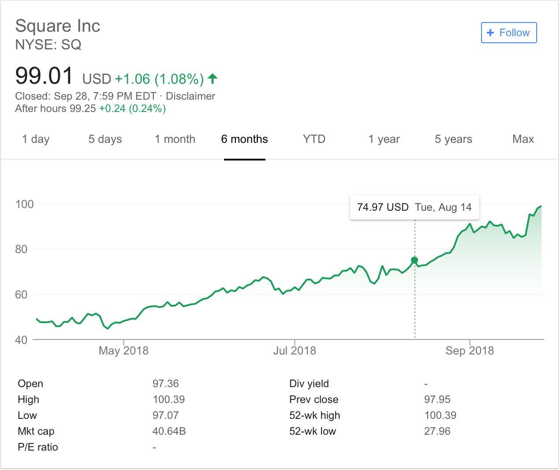
Task: Click the After hours 99.25 text
Action: (x=55, y=108)
